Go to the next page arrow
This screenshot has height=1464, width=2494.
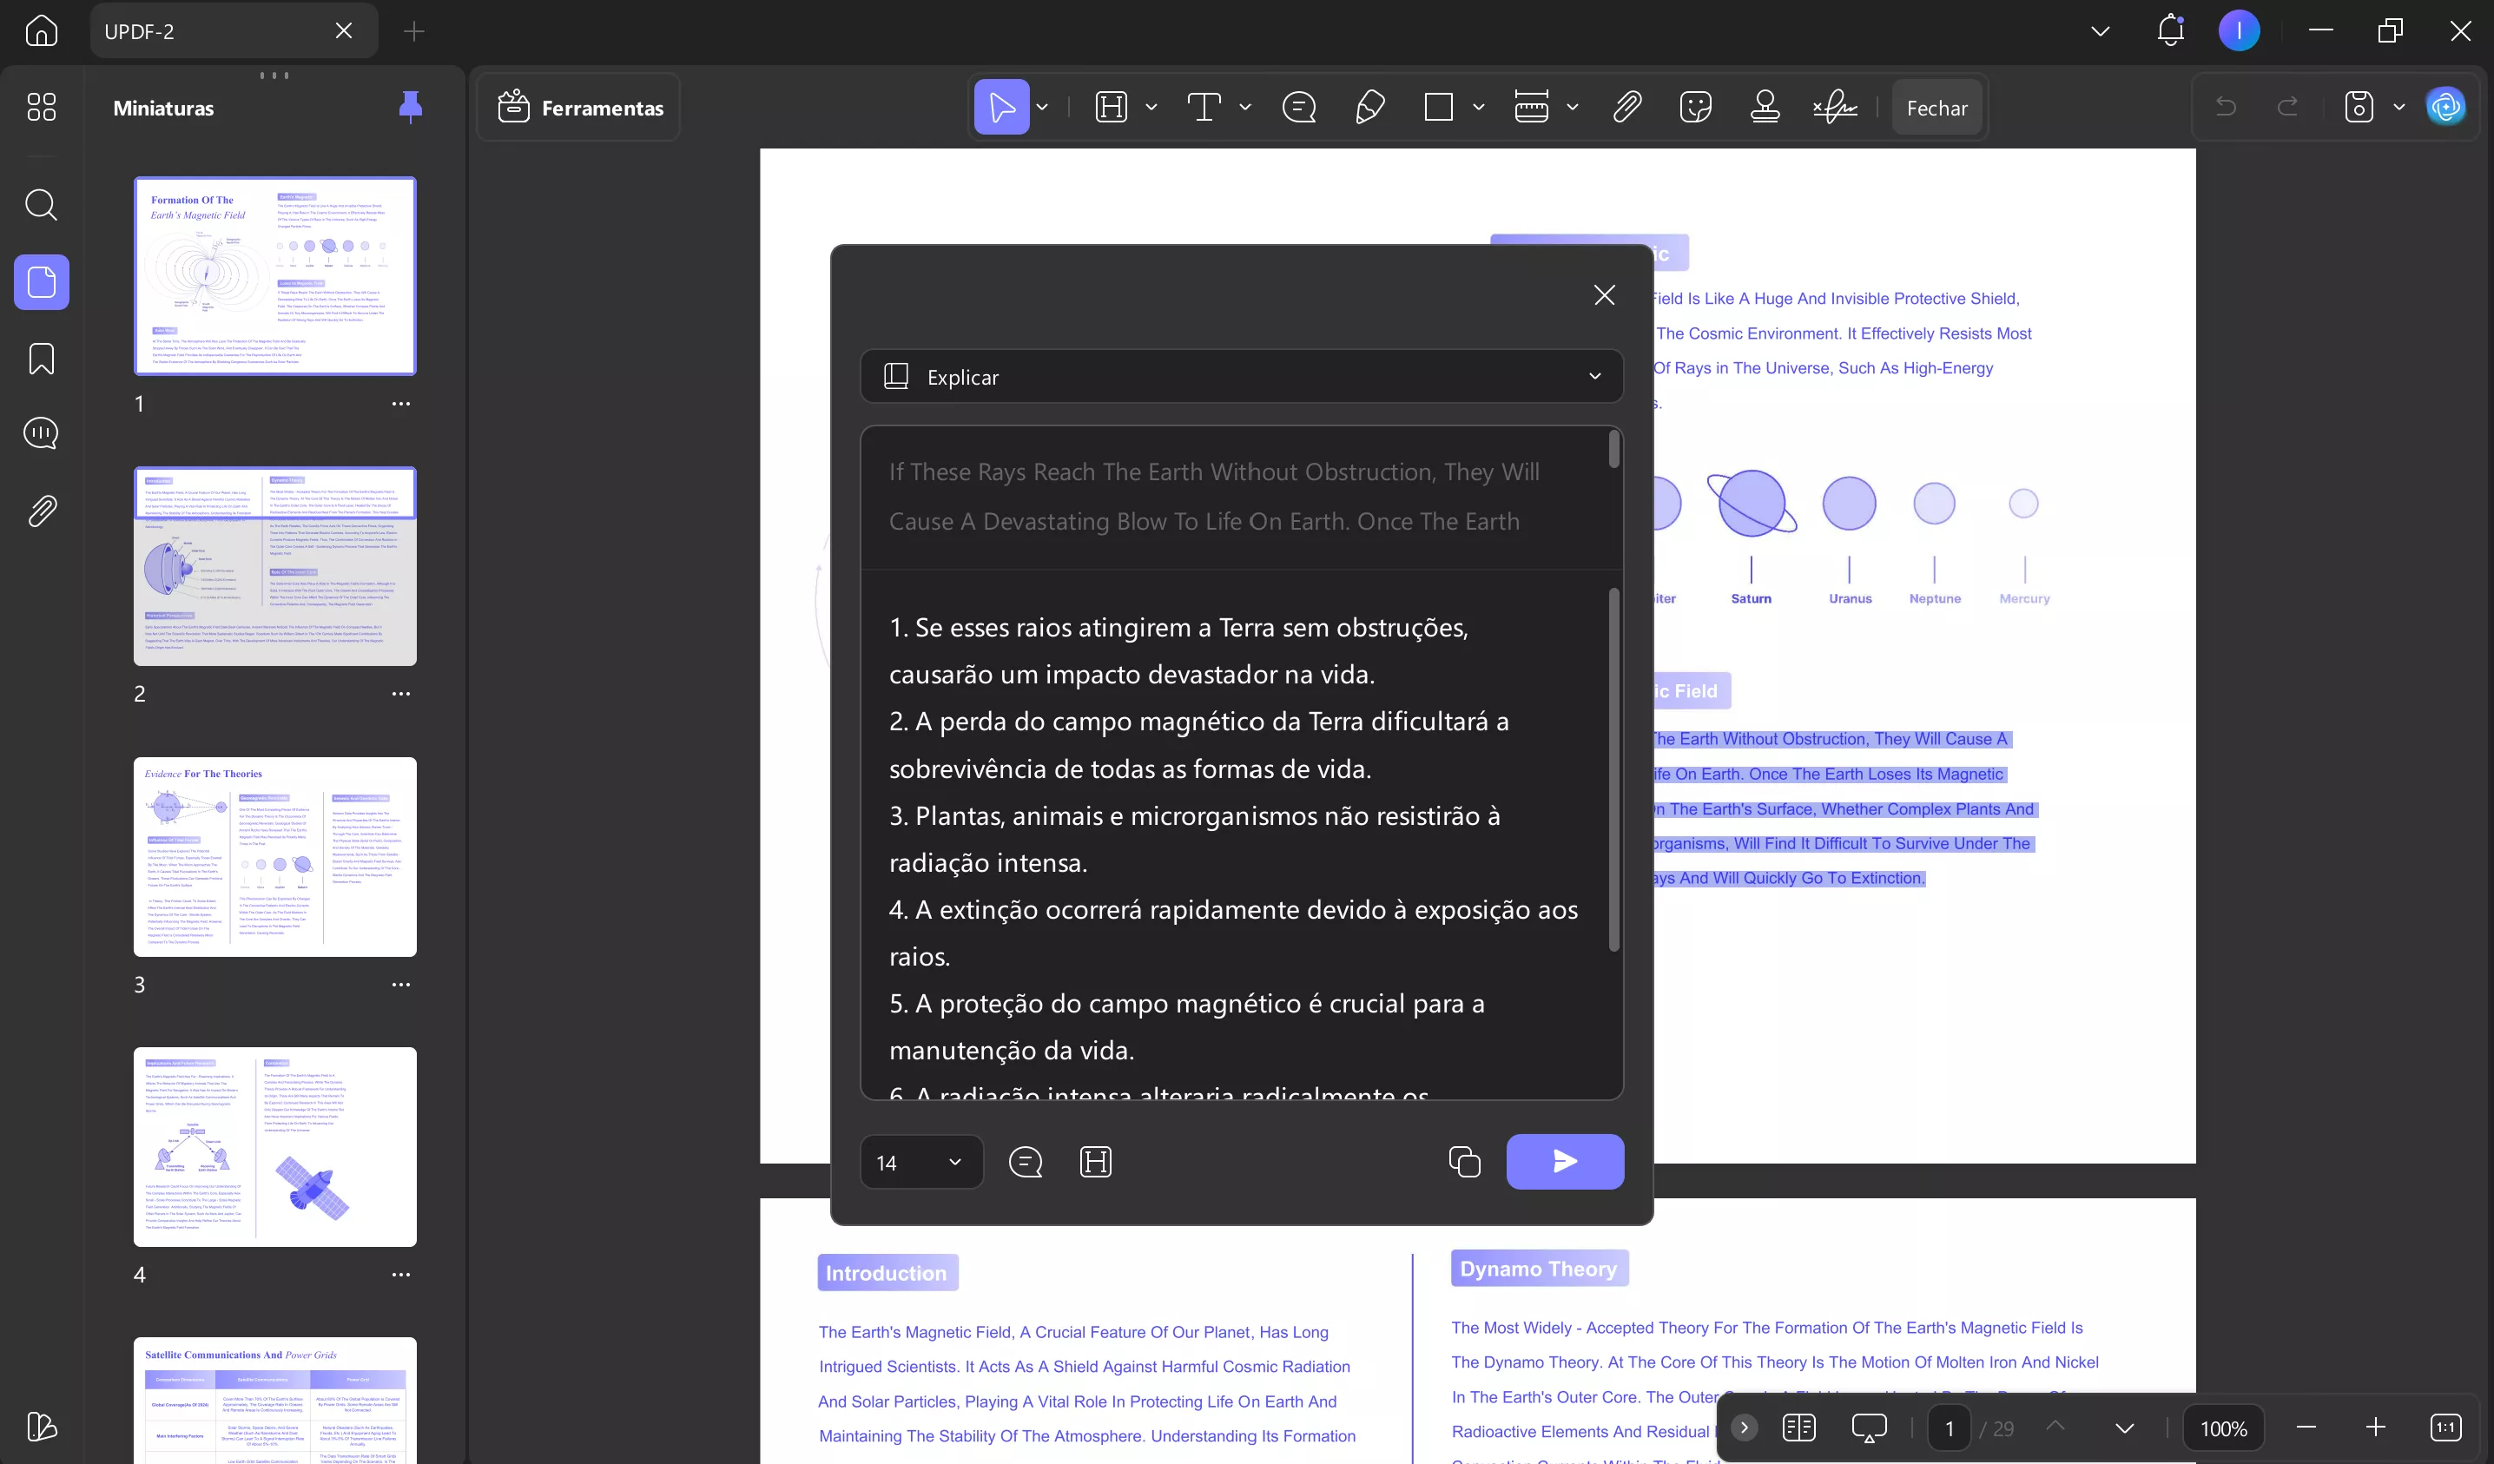tap(2124, 1428)
